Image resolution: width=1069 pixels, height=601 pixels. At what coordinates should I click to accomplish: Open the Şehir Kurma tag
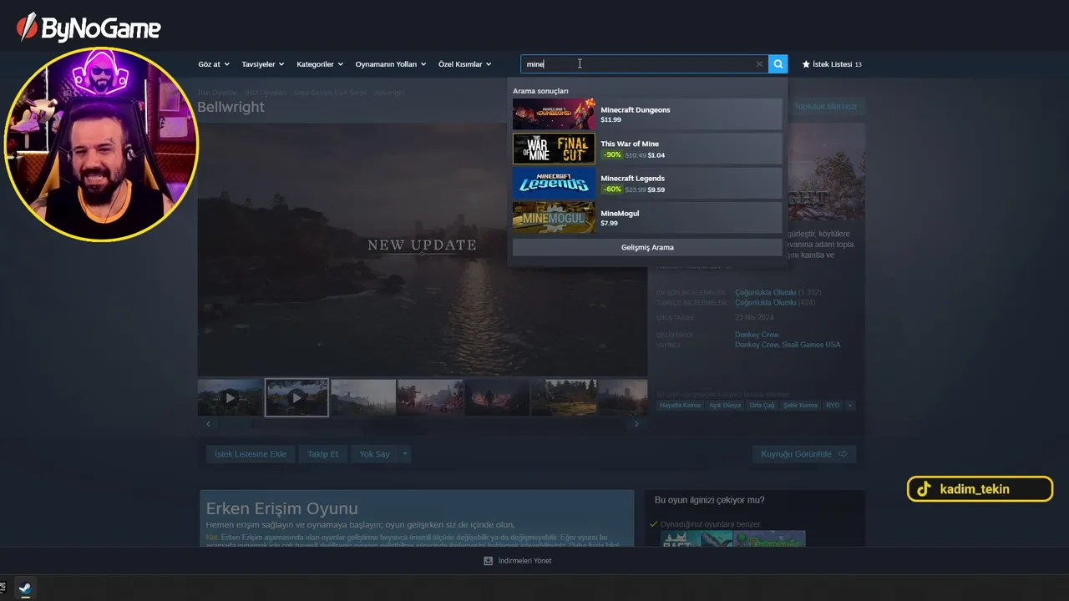click(x=800, y=406)
